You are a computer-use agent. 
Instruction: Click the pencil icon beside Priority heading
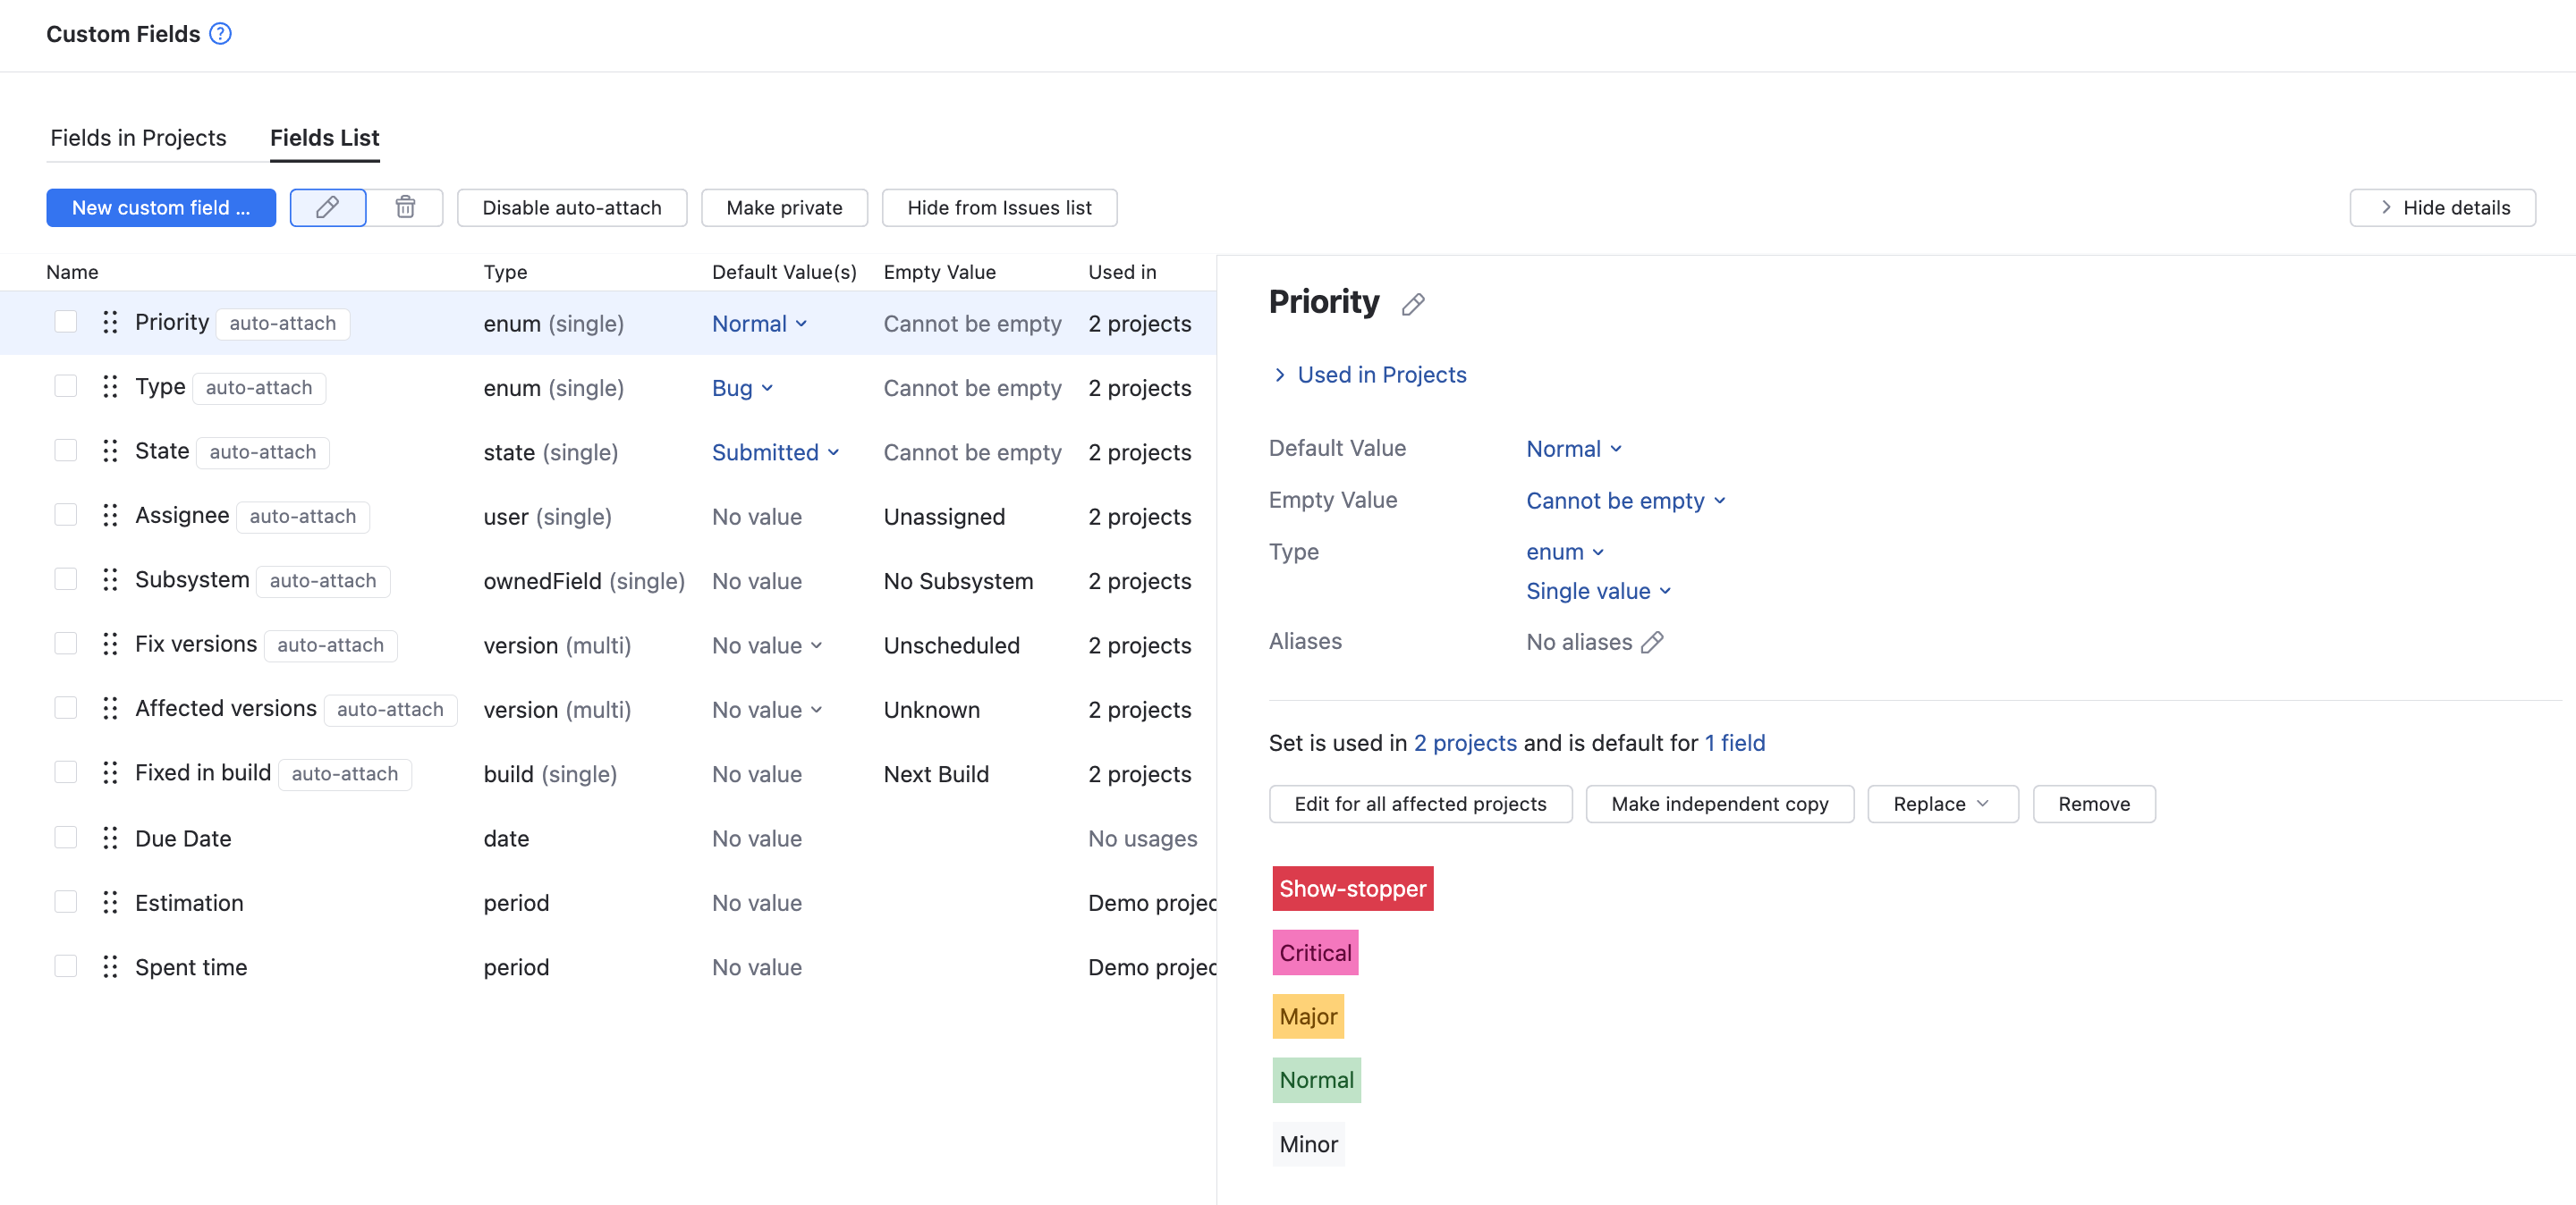1413,304
